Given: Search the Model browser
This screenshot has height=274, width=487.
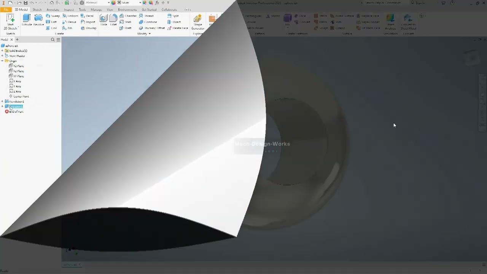Looking at the screenshot, I should coord(53,40).
